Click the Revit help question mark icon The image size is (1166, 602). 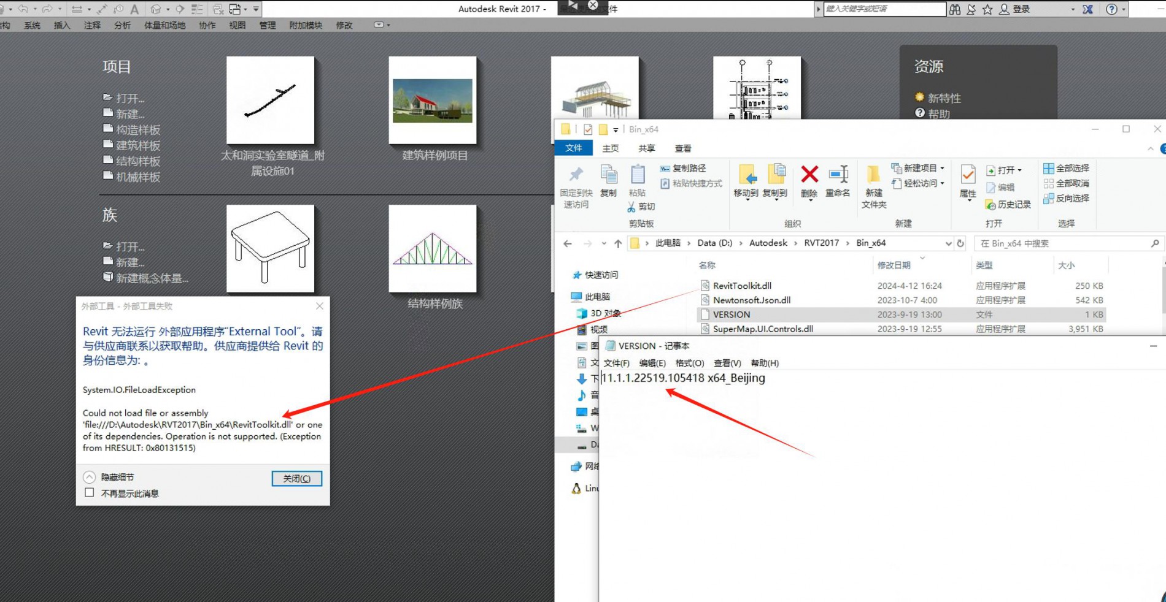click(1111, 9)
